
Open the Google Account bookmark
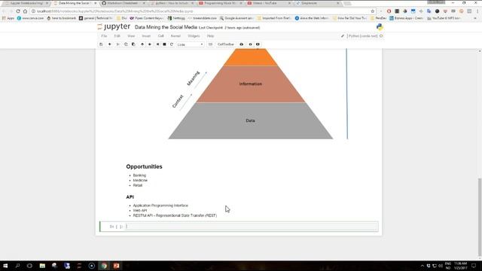(x=236, y=18)
